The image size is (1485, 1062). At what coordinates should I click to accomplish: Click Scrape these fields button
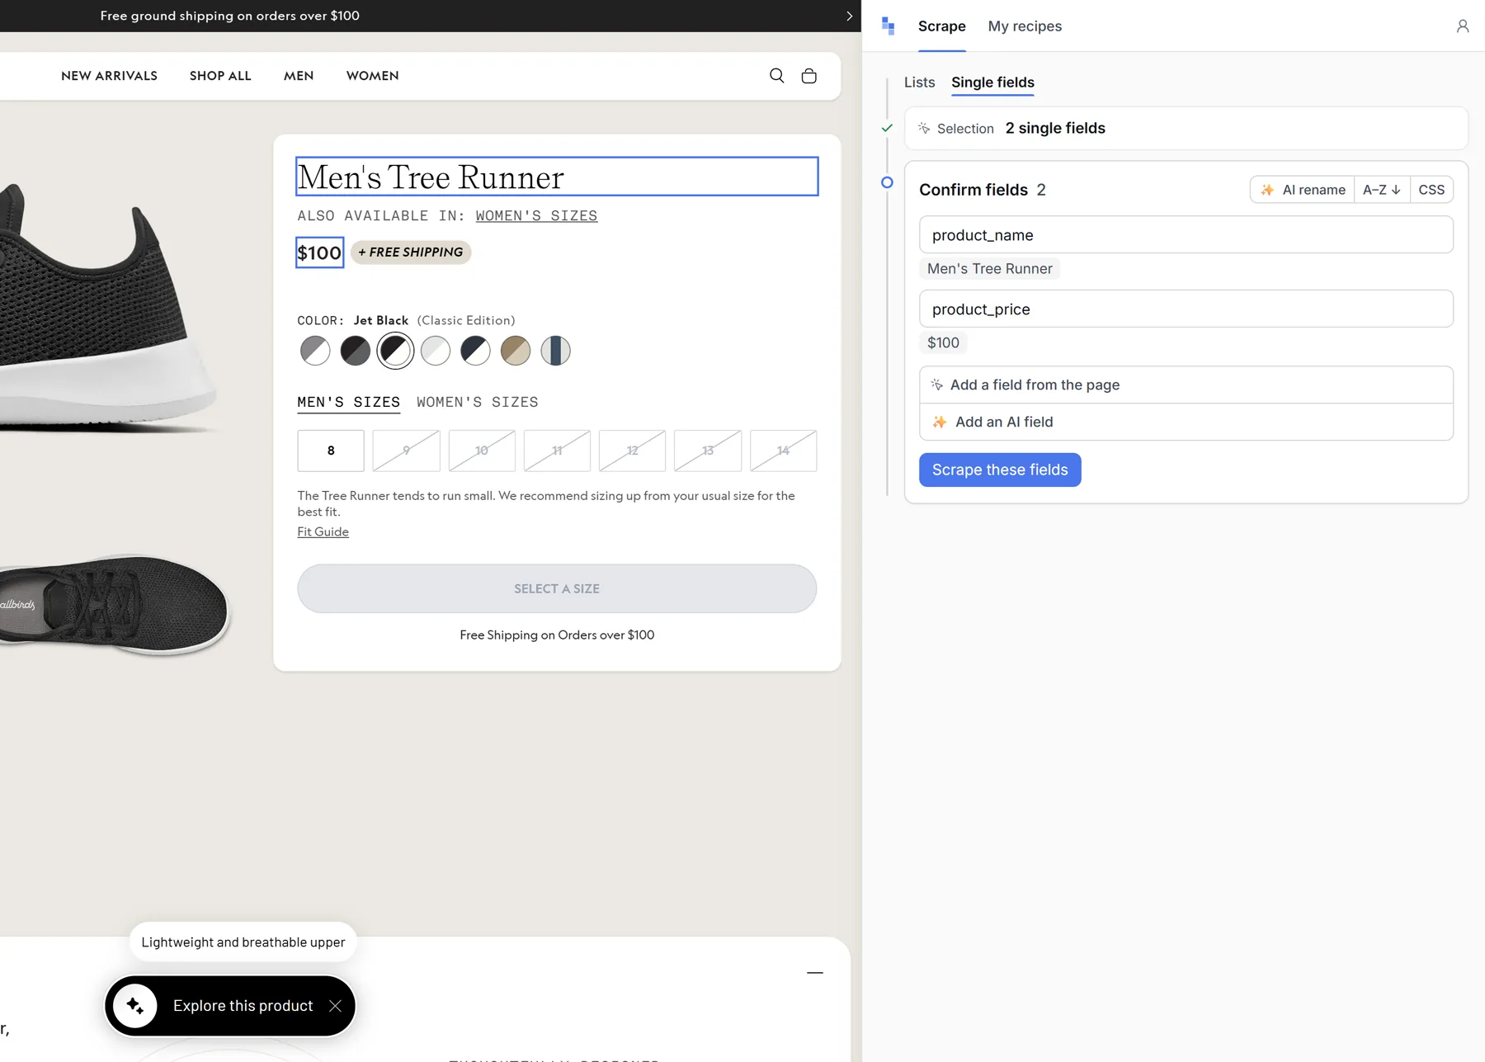click(1000, 470)
